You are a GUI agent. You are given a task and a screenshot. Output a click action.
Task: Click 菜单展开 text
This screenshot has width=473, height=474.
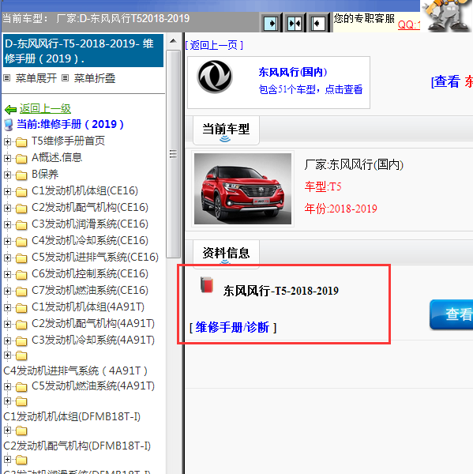pyautogui.click(x=36, y=78)
